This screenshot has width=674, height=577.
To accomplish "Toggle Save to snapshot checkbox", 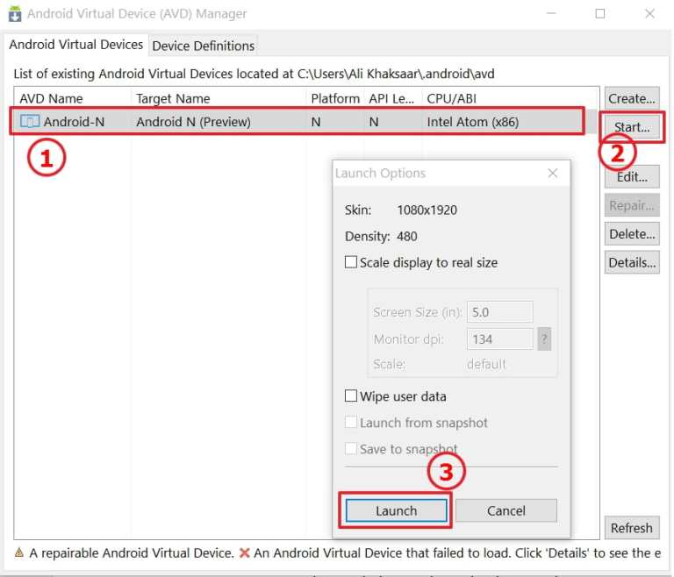I will [351, 449].
